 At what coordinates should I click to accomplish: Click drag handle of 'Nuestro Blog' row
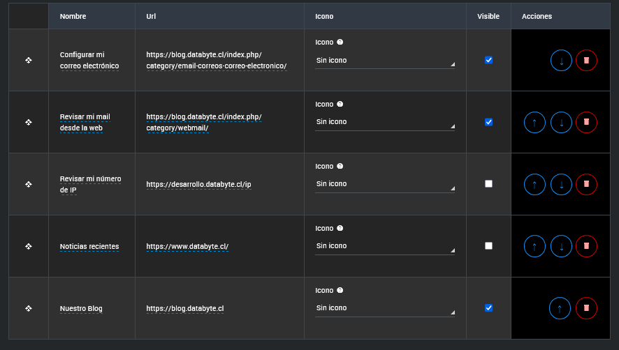[29, 308]
